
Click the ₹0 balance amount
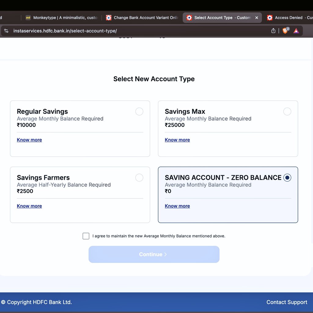pyautogui.click(x=168, y=191)
